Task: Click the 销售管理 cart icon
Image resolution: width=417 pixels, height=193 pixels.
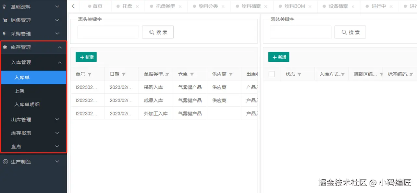Action: (x=5, y=20)
